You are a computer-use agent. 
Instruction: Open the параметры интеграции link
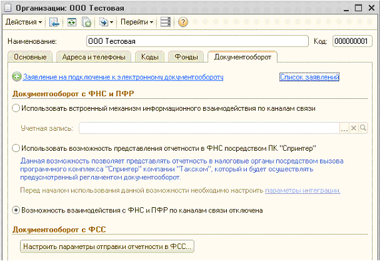point(303,191)
